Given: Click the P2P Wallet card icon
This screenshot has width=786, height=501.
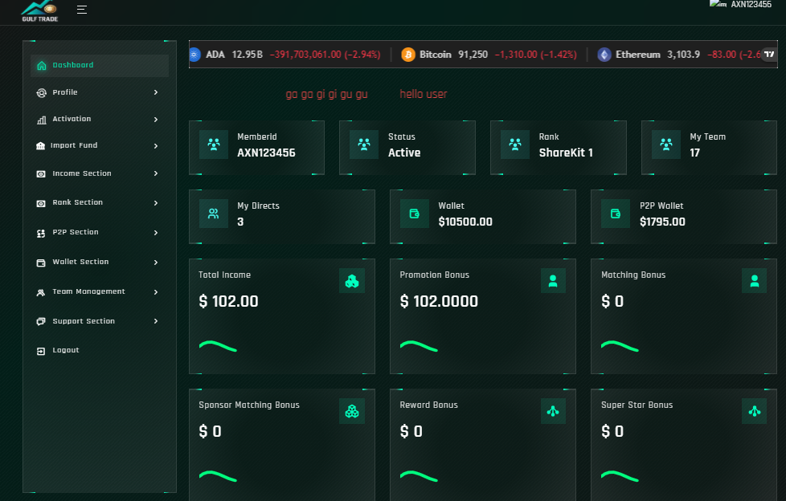Looking at the screenshot, I should pos(616,214).
